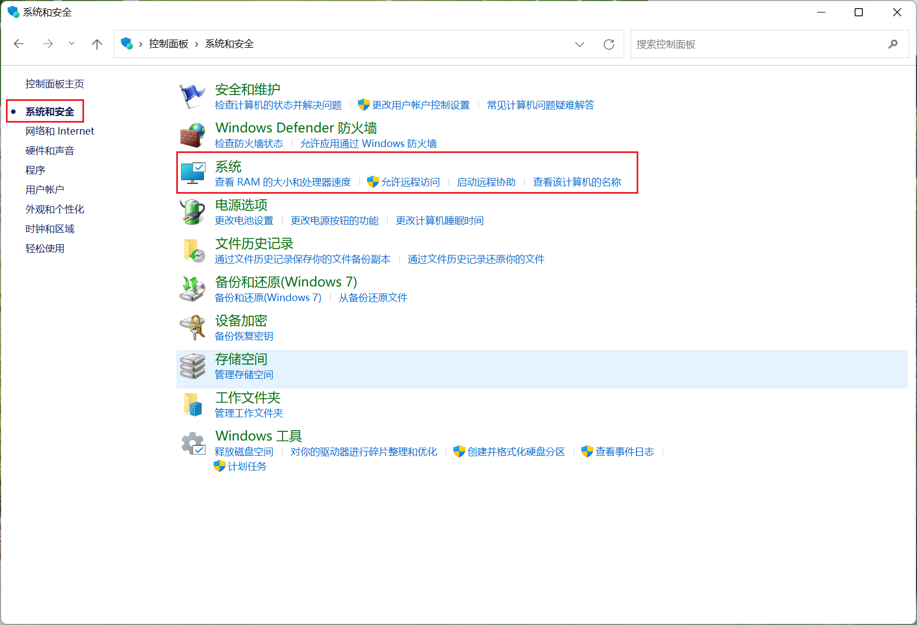This screenshot has height=625, width=917.
Task: Click the shield icon beside 计划任务
Action: click(220, 466)
